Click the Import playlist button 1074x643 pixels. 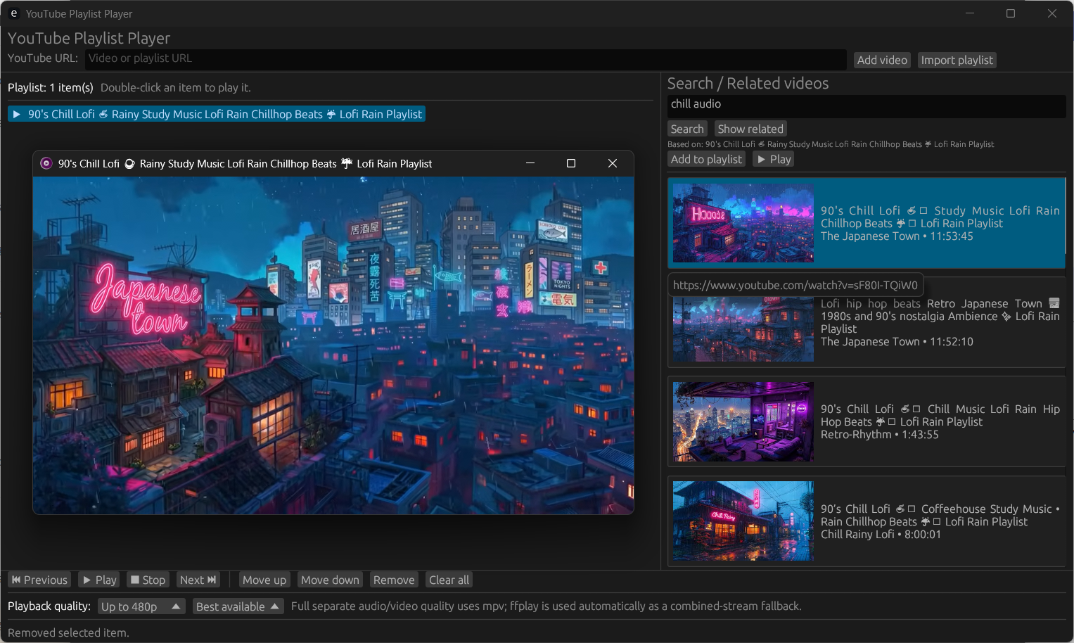(957, 60)
